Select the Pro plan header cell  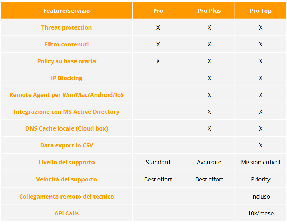tap(158, 11)
